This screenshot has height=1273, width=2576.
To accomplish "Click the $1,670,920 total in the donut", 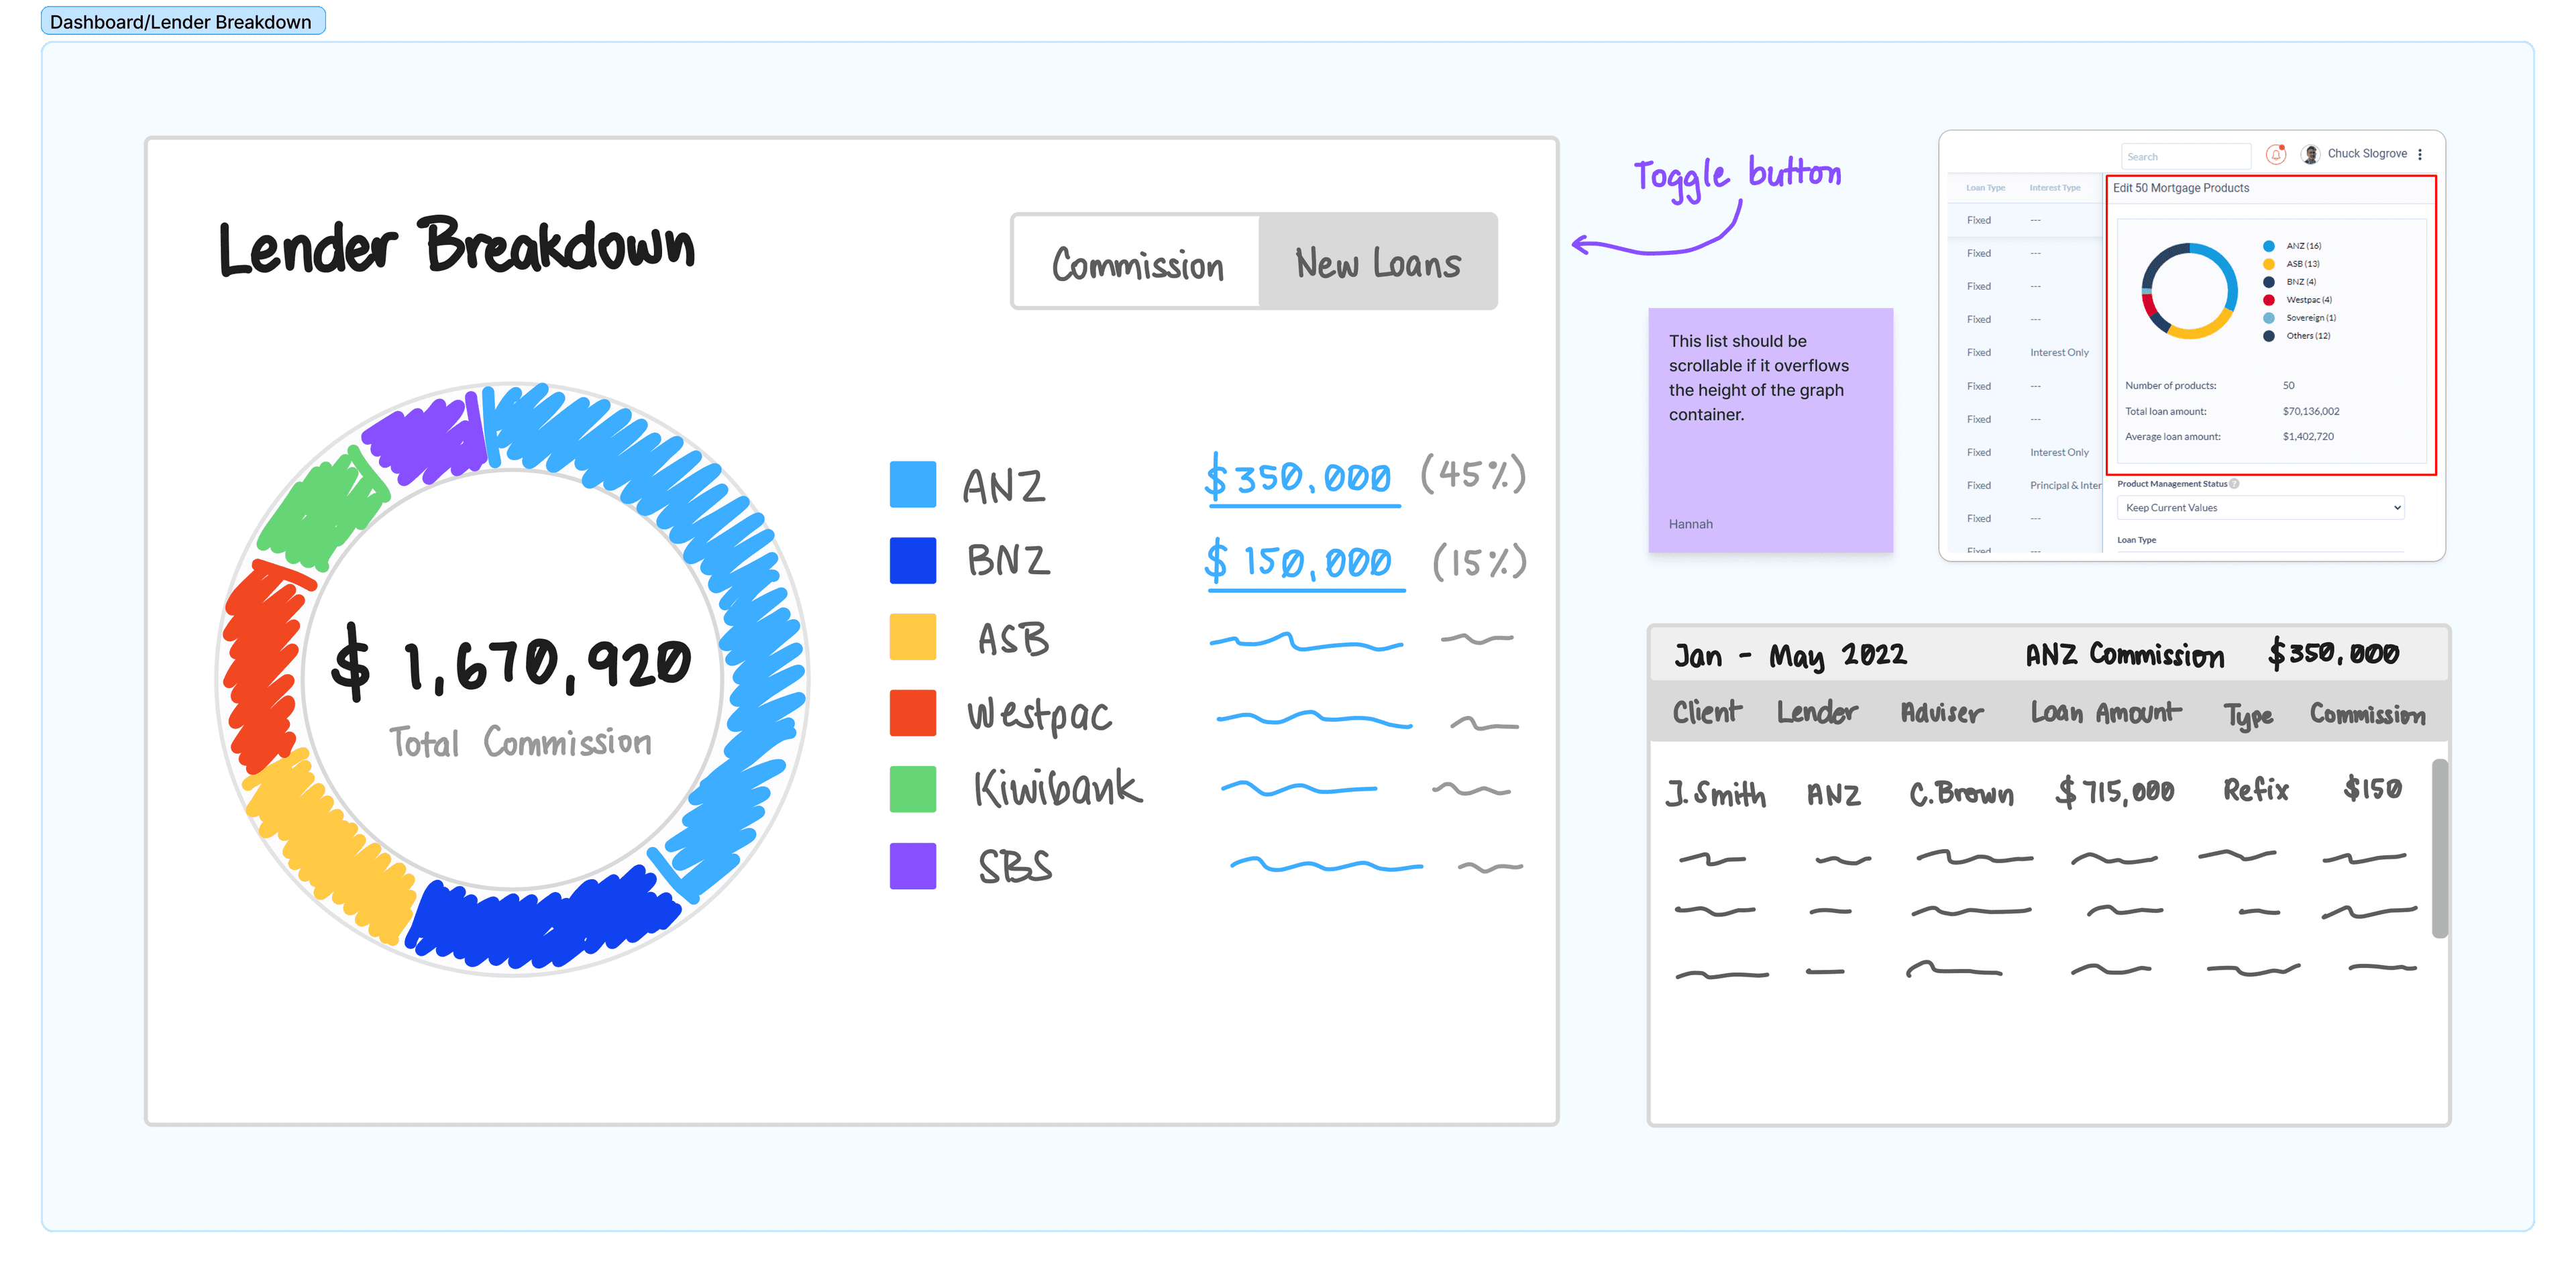I will pyautogui.click(x=511, y=663).
